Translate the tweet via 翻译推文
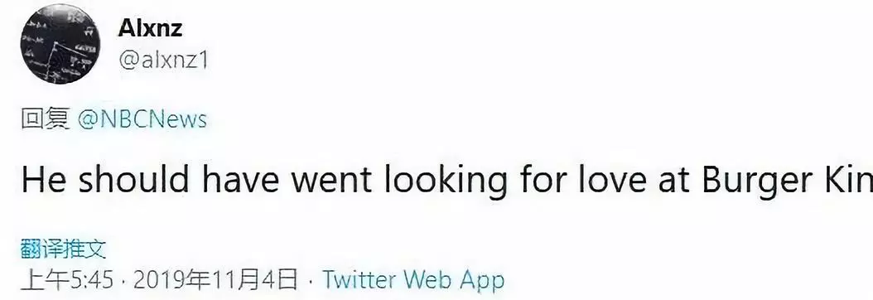 (63, 249)
